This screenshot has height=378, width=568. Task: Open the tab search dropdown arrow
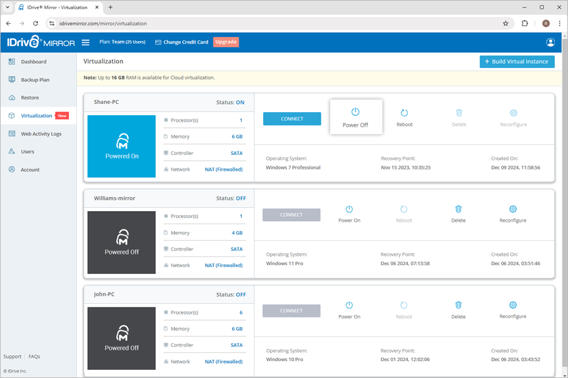[8, 7]
